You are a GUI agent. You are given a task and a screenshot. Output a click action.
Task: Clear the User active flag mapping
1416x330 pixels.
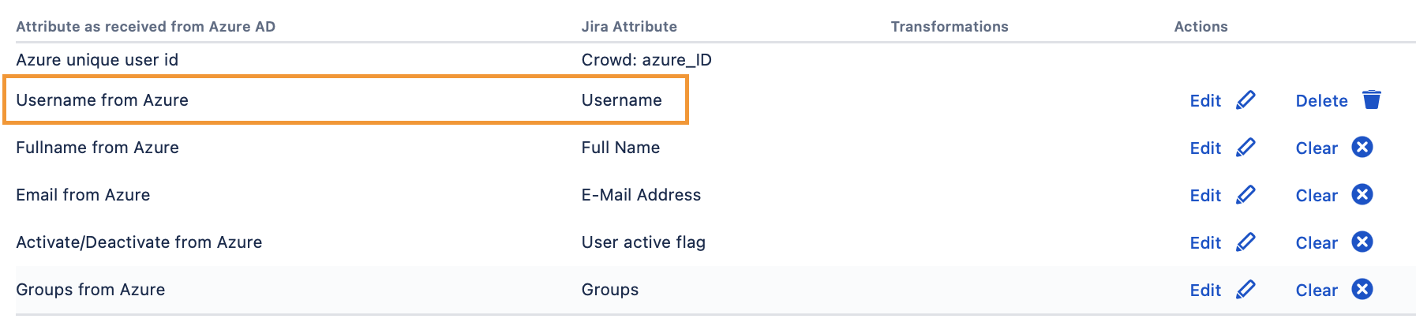coord(1317,243)
